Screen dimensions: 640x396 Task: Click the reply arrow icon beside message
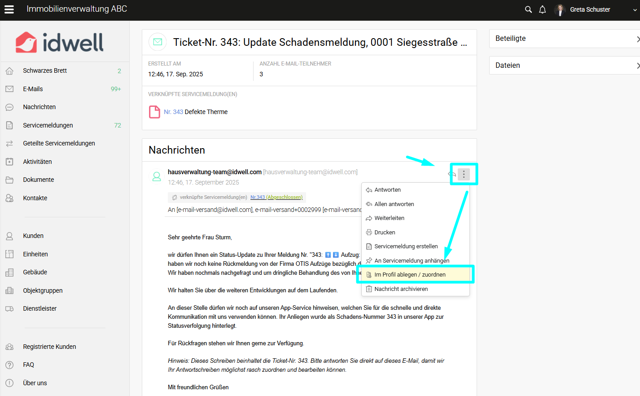(x=452, y=174)
